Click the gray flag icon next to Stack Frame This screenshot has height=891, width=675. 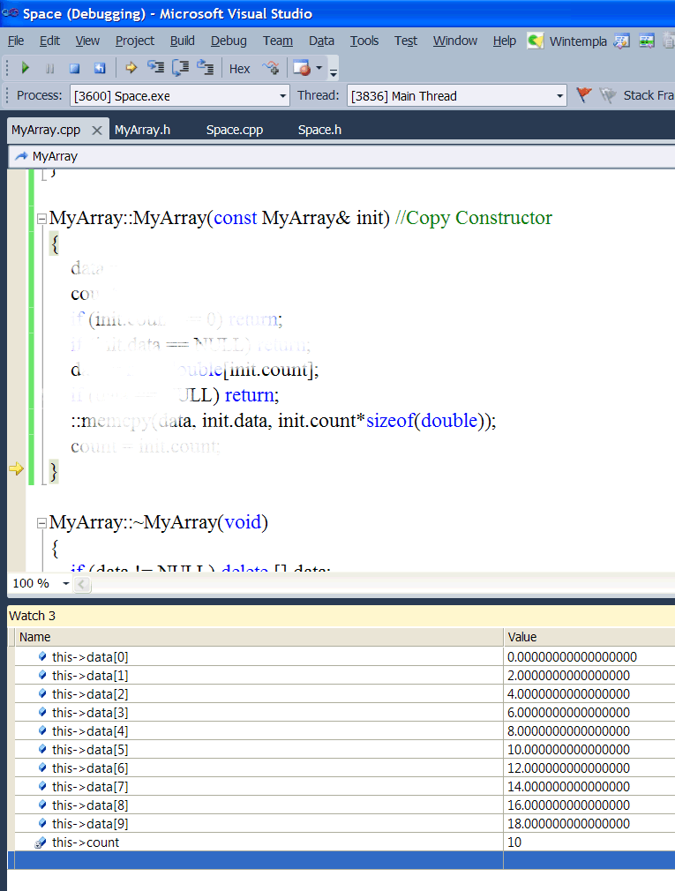click(x=607, y=95)
